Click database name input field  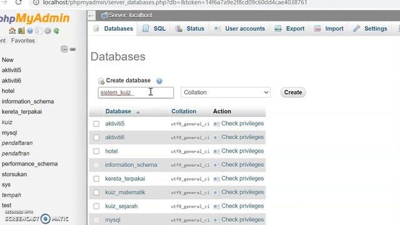pos(136,92)
